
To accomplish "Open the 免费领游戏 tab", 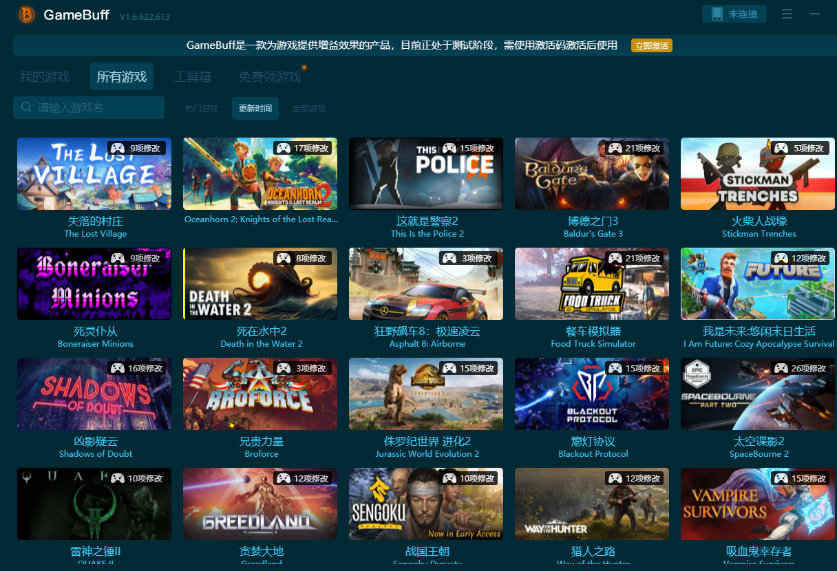I will (x=270, y=76).
